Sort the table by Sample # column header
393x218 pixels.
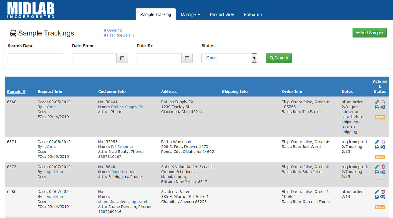pos(16,92)
